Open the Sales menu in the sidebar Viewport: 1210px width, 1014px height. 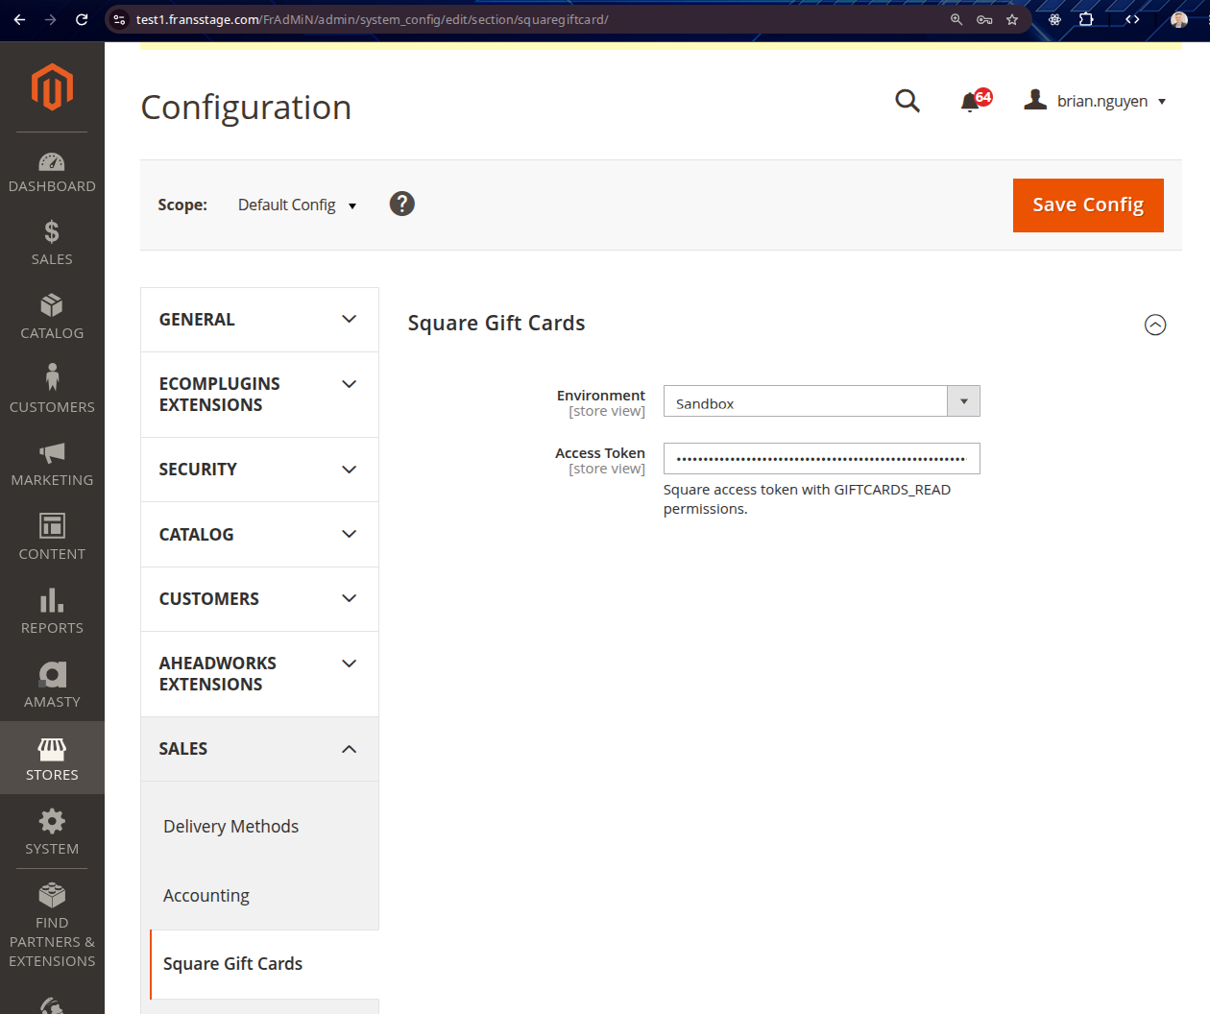(x=52, y=244)
